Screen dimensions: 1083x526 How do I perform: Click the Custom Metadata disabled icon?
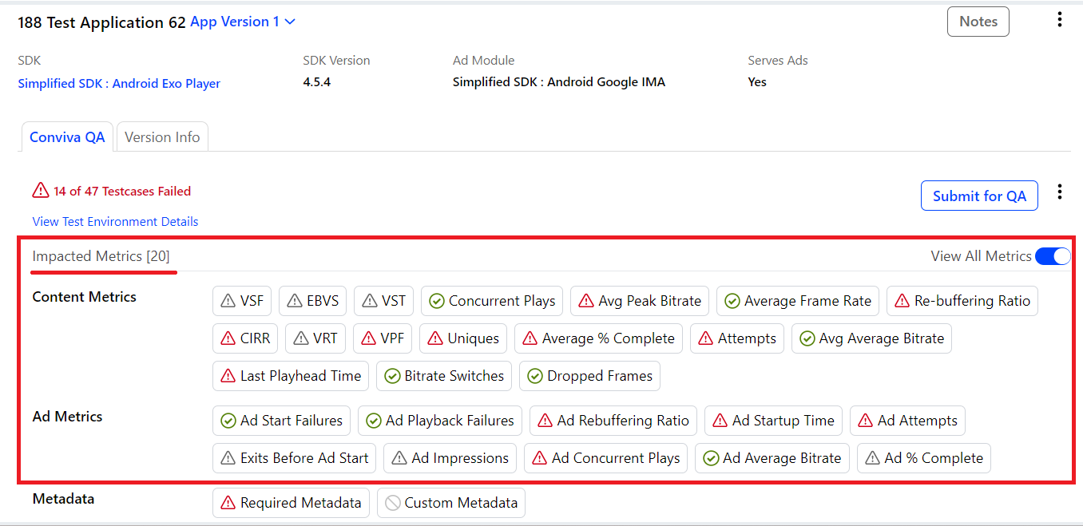[392, 503]
